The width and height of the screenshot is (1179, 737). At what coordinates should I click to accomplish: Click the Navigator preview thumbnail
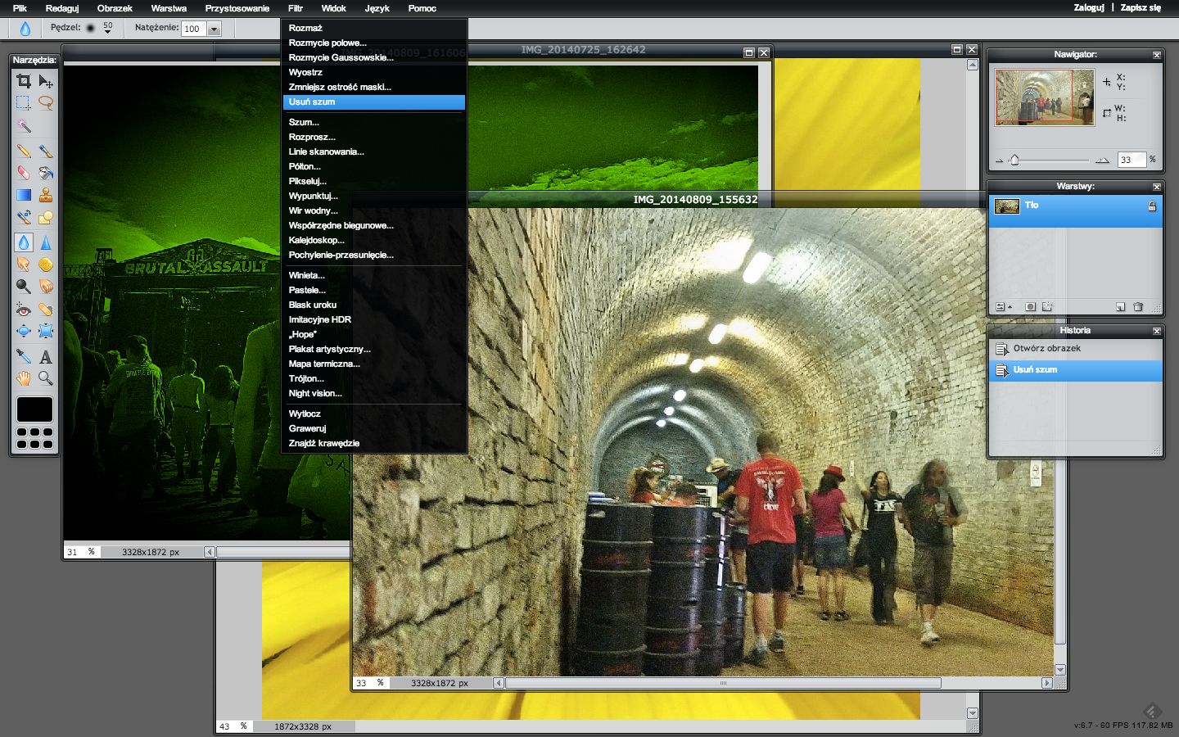click(x=1045, y=97)
